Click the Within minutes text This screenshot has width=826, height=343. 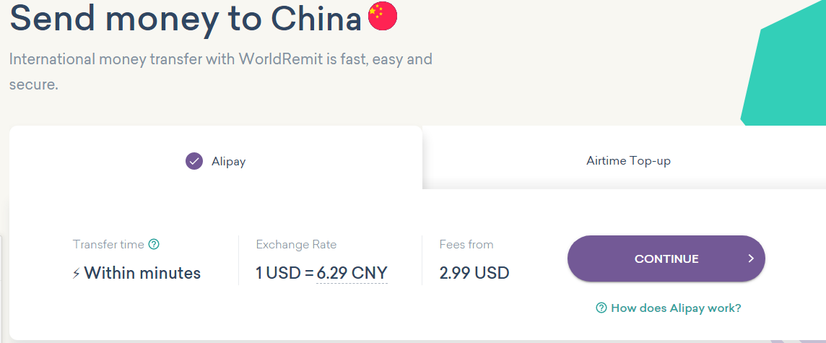pos(142,273)
